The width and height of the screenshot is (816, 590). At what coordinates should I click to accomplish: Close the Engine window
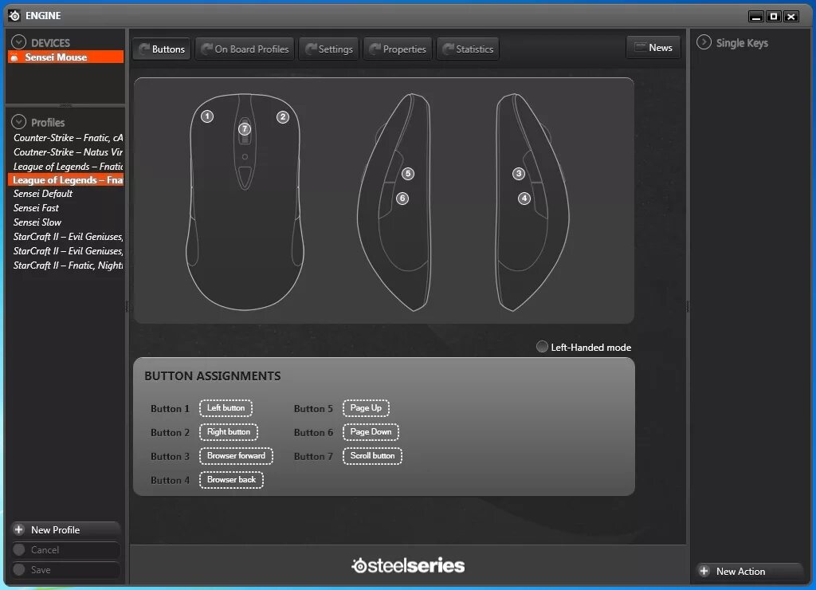(x=791, y=16)
